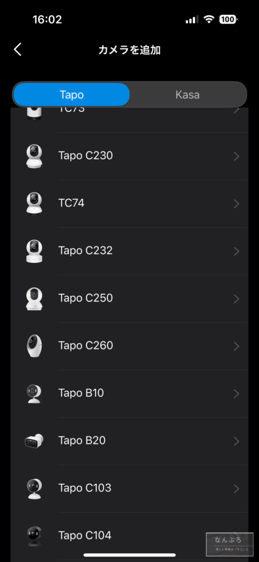Select the TC74 camera image

34,203
